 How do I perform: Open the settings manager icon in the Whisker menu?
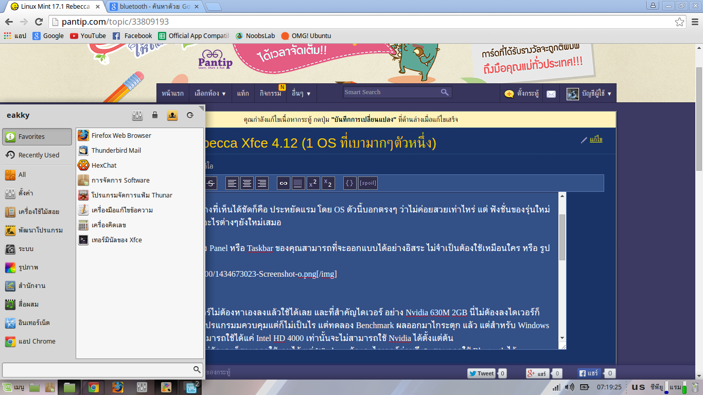pyautogui.click(x=137, y=116)
